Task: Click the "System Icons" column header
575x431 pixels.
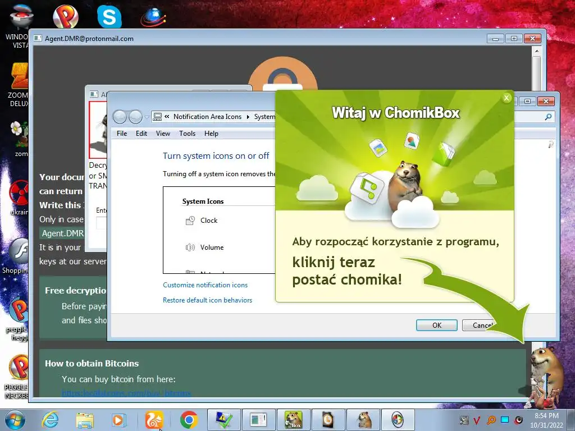Action: tap(203, 201)
